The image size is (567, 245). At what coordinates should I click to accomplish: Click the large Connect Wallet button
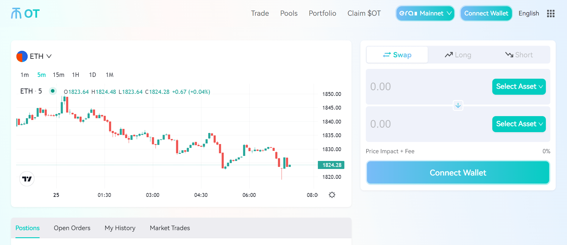[458, 173]
